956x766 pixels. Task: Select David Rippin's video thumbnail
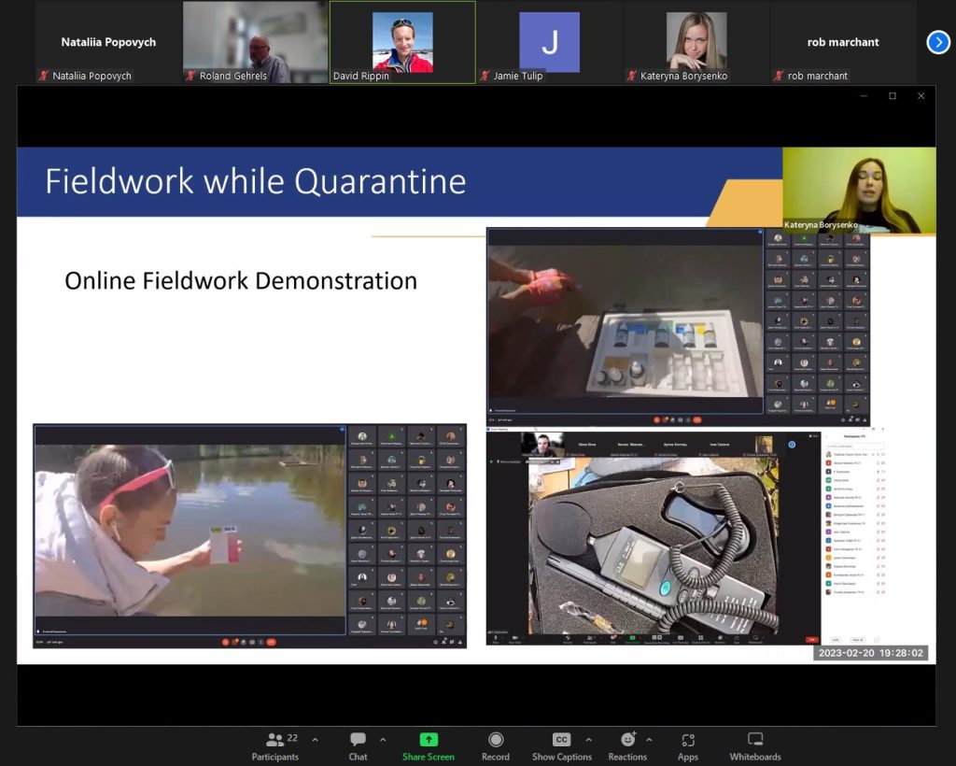pos(402,42)
